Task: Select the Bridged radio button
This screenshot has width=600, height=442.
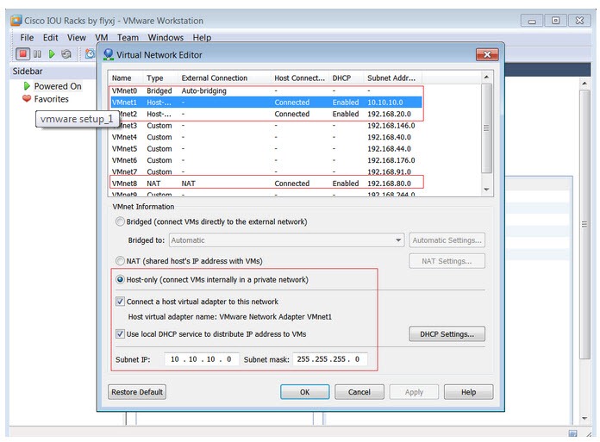Action: pyautogui.click(x=121, y=222)
